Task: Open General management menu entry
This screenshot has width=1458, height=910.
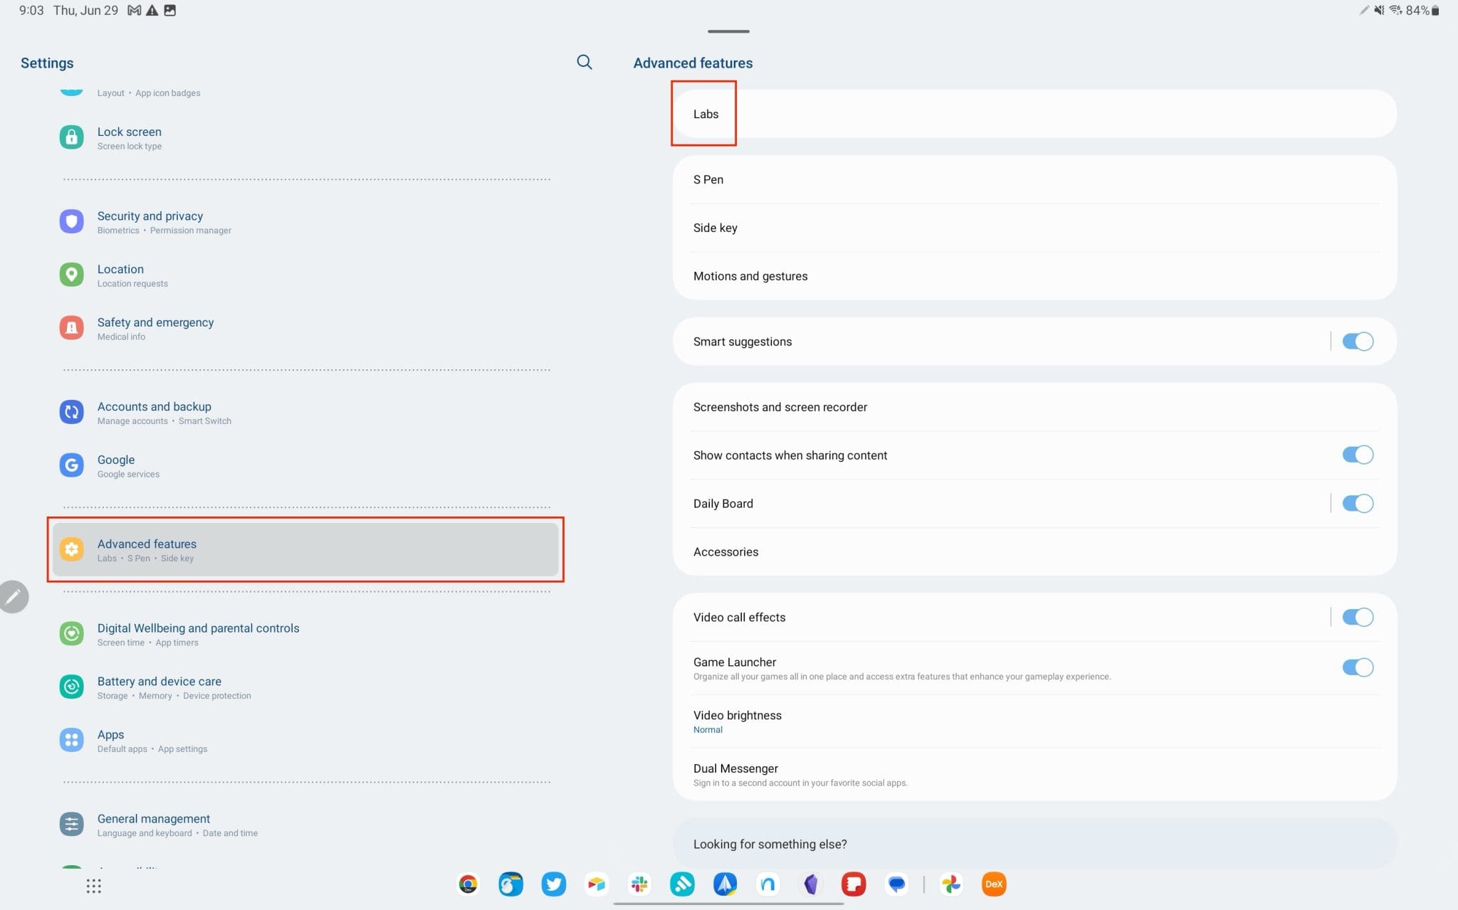Action: (x=154, y=825)
